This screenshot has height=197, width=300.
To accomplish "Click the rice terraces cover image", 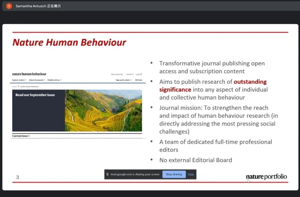I will (104, 111).
